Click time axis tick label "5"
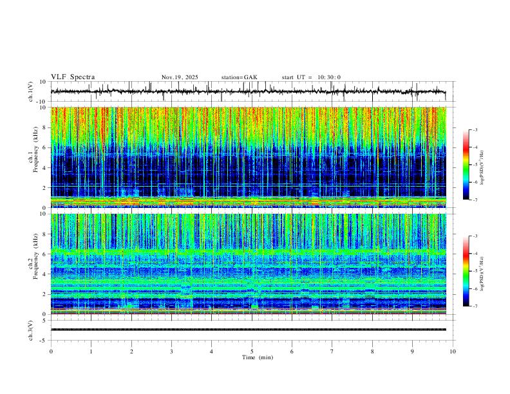The width and height of the screenshot is (510, 394). point(252,352)
